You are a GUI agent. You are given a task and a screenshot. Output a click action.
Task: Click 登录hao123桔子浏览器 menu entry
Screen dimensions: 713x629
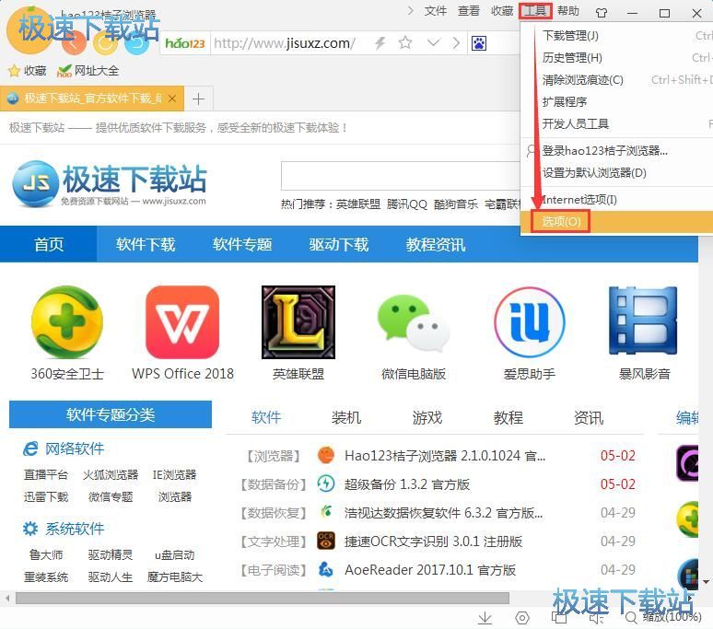coord(616,150)
